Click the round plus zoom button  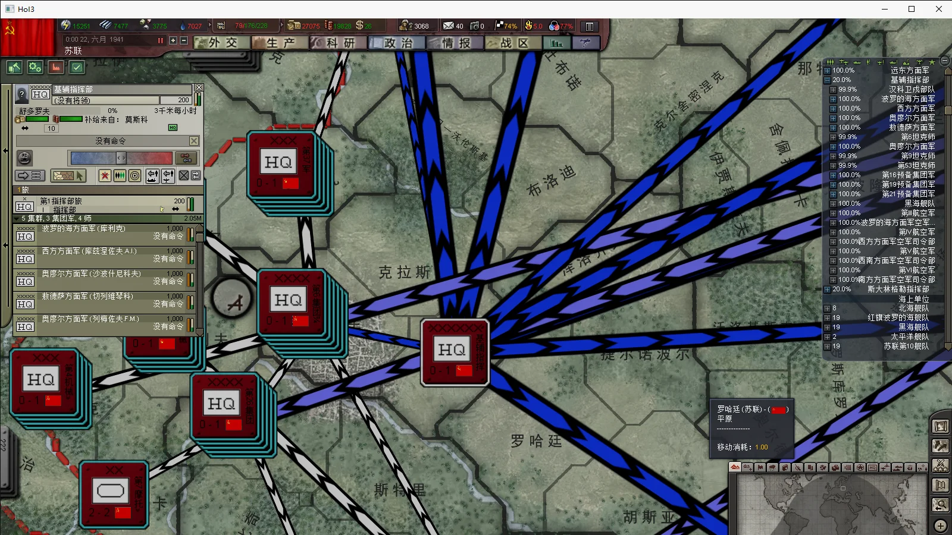coord(941,525)
